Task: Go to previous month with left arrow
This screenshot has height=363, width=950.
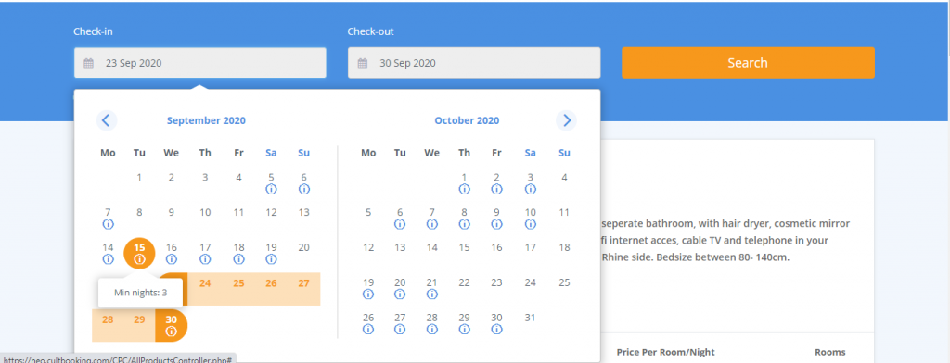Action: 107,120
